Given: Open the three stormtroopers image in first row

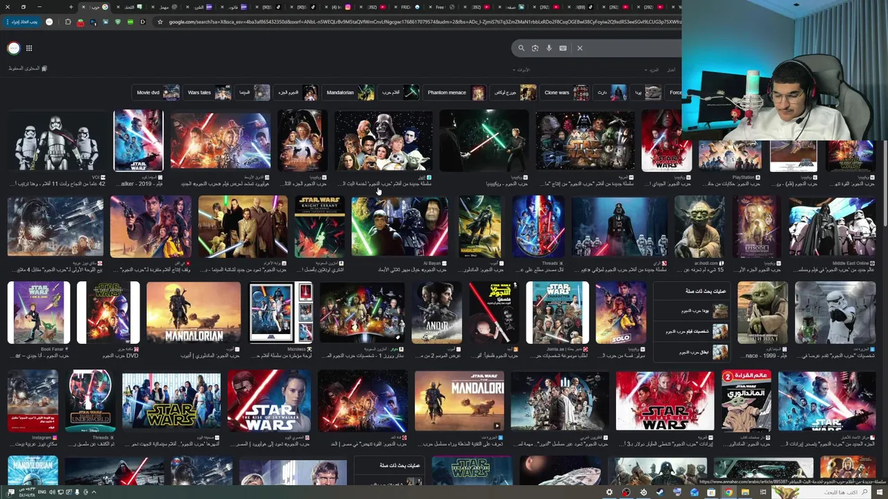Looking at the screenshot, I should coord(55,141).
